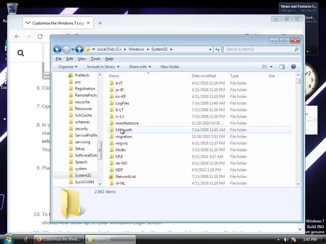The height and width of the screenshot is (244, 326).
Task: Click the magnifier icon in Search System32
Action: click(296, 49)
